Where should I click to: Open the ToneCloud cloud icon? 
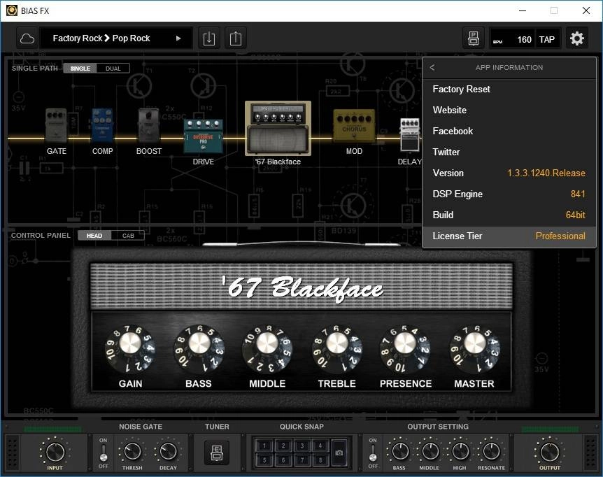tap(27, 38)
